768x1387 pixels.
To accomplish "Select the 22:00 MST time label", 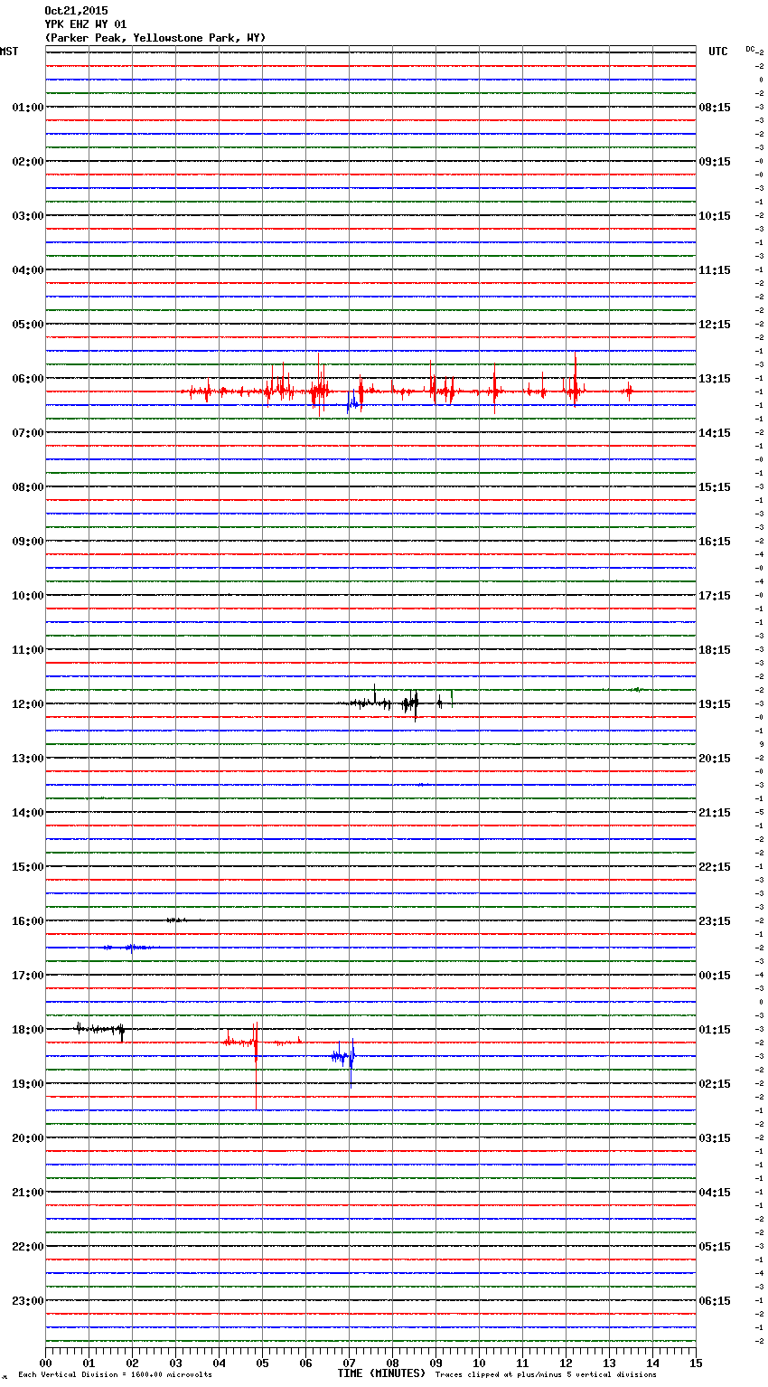I will [28, 1247].
